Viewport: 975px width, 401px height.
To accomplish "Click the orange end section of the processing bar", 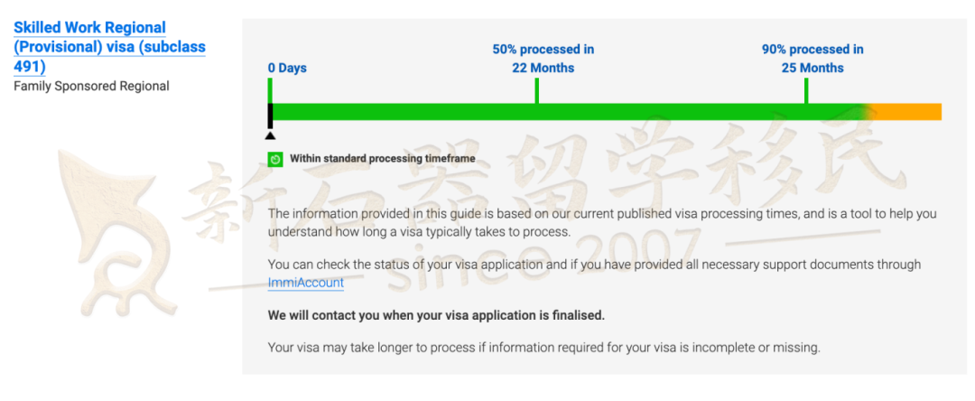I will click(908, 112).
